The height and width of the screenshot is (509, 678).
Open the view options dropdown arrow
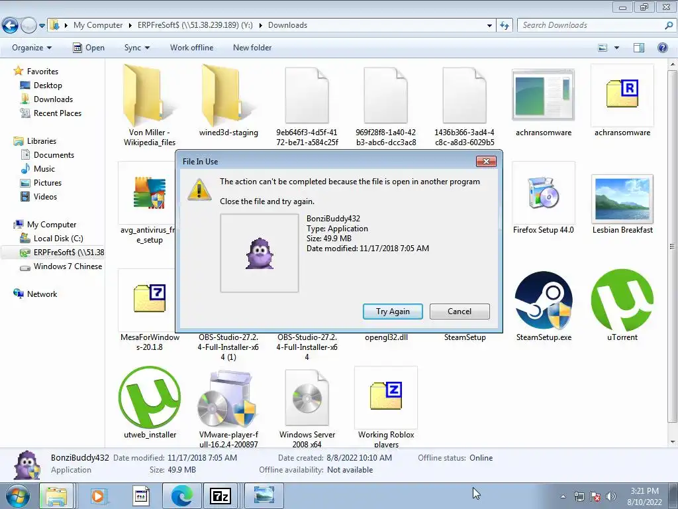(616, 48)
